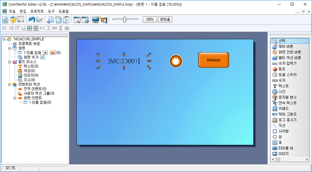Select the 시간 (time) clock tool
This screenshot has height=172, width=312.
282,92
